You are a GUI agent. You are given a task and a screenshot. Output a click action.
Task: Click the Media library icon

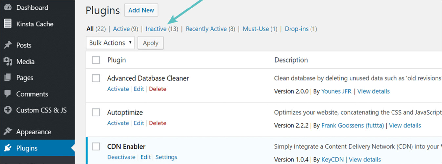8,61
